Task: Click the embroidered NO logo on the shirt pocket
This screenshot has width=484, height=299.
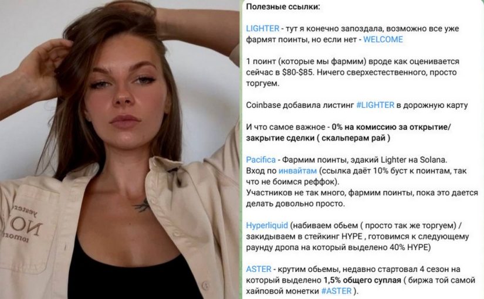Action: (x=22, y=227)
